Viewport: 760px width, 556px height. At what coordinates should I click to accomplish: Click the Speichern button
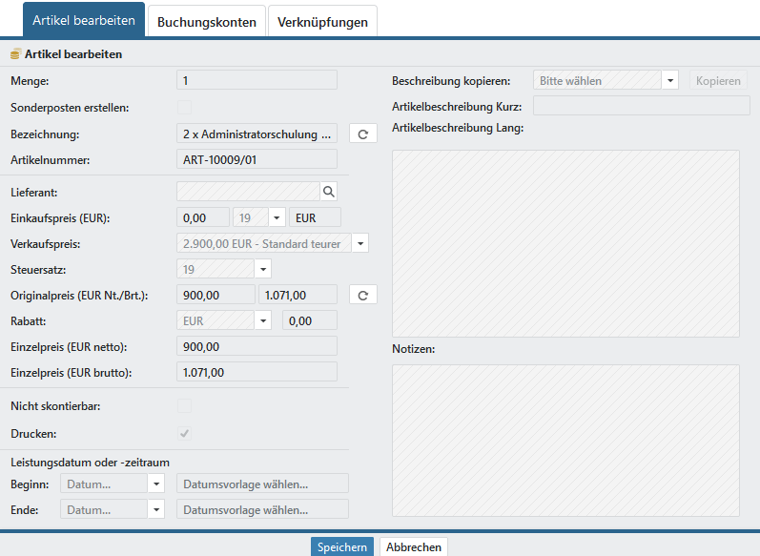pos(342,546)
